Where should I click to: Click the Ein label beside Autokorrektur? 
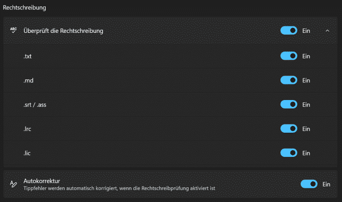coord(326,184)
